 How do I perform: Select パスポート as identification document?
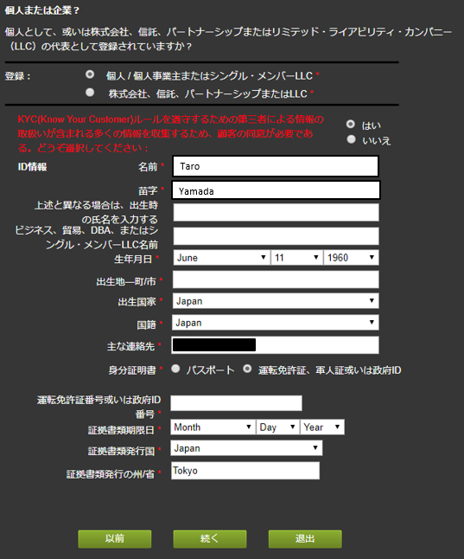coord(175,369)
